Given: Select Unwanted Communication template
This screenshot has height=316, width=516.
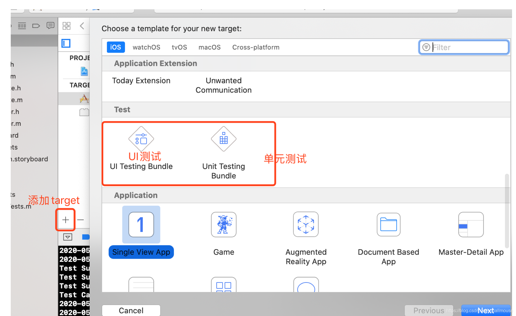Looking at the screenshot, I should click(223, 85).
